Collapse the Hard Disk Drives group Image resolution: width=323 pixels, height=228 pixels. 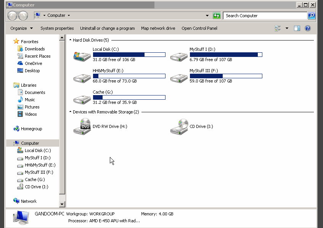[70, 40]
